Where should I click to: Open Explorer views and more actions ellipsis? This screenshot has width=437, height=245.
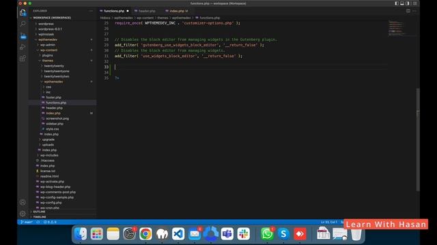point(91,11)
